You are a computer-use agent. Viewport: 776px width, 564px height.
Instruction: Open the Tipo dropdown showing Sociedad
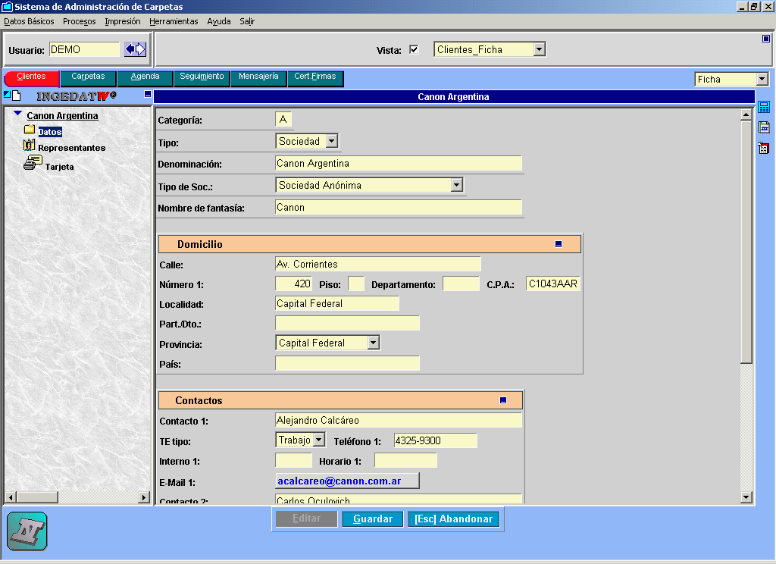tap(332, 141)
